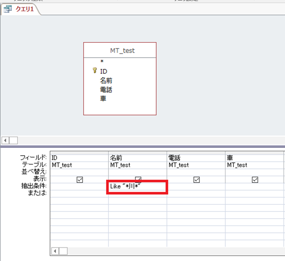The width and height of the screenshot is (285, 261).
Task: Click the Like "*川*" criteria cell
Action: (x=137, y=187)
